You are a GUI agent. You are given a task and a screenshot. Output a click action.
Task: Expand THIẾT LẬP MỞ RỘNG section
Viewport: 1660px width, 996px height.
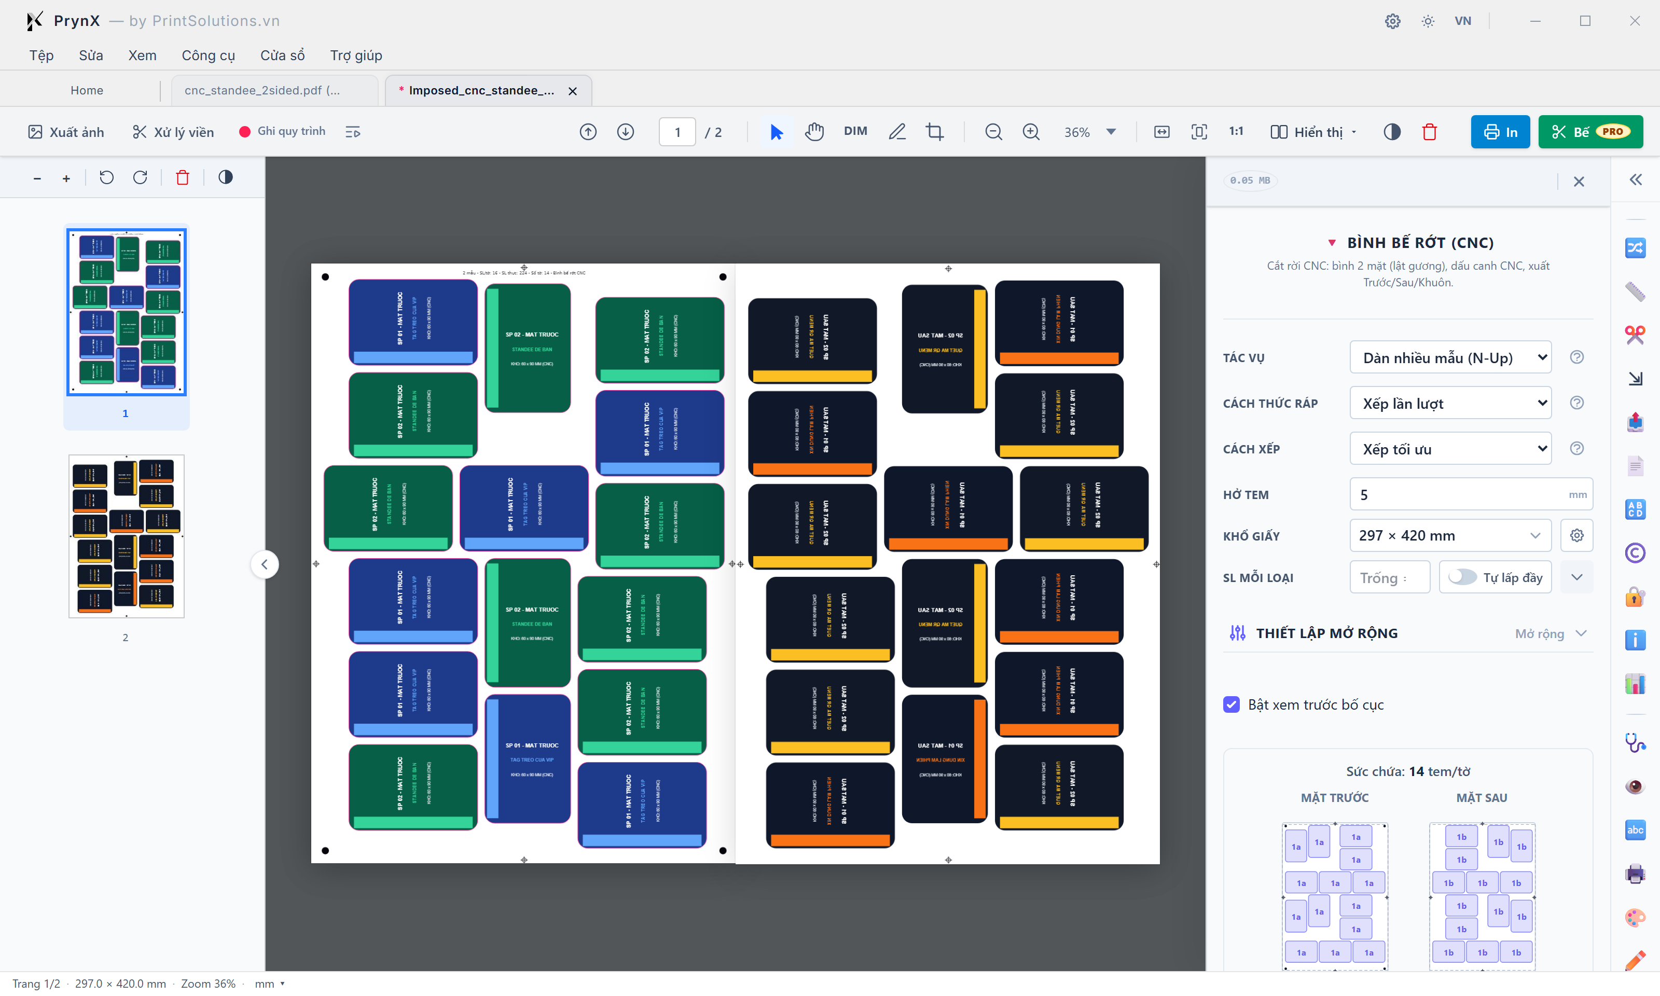click(x=1408, y=633)
